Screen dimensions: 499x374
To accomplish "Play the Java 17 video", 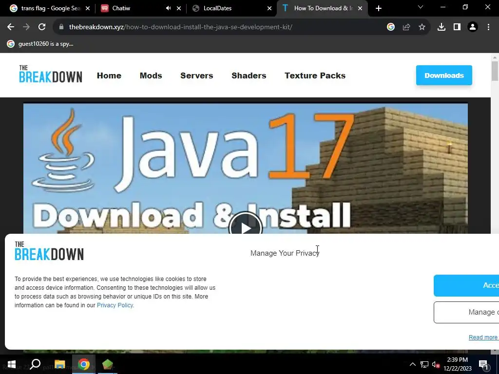I will [x=246, y=227].
